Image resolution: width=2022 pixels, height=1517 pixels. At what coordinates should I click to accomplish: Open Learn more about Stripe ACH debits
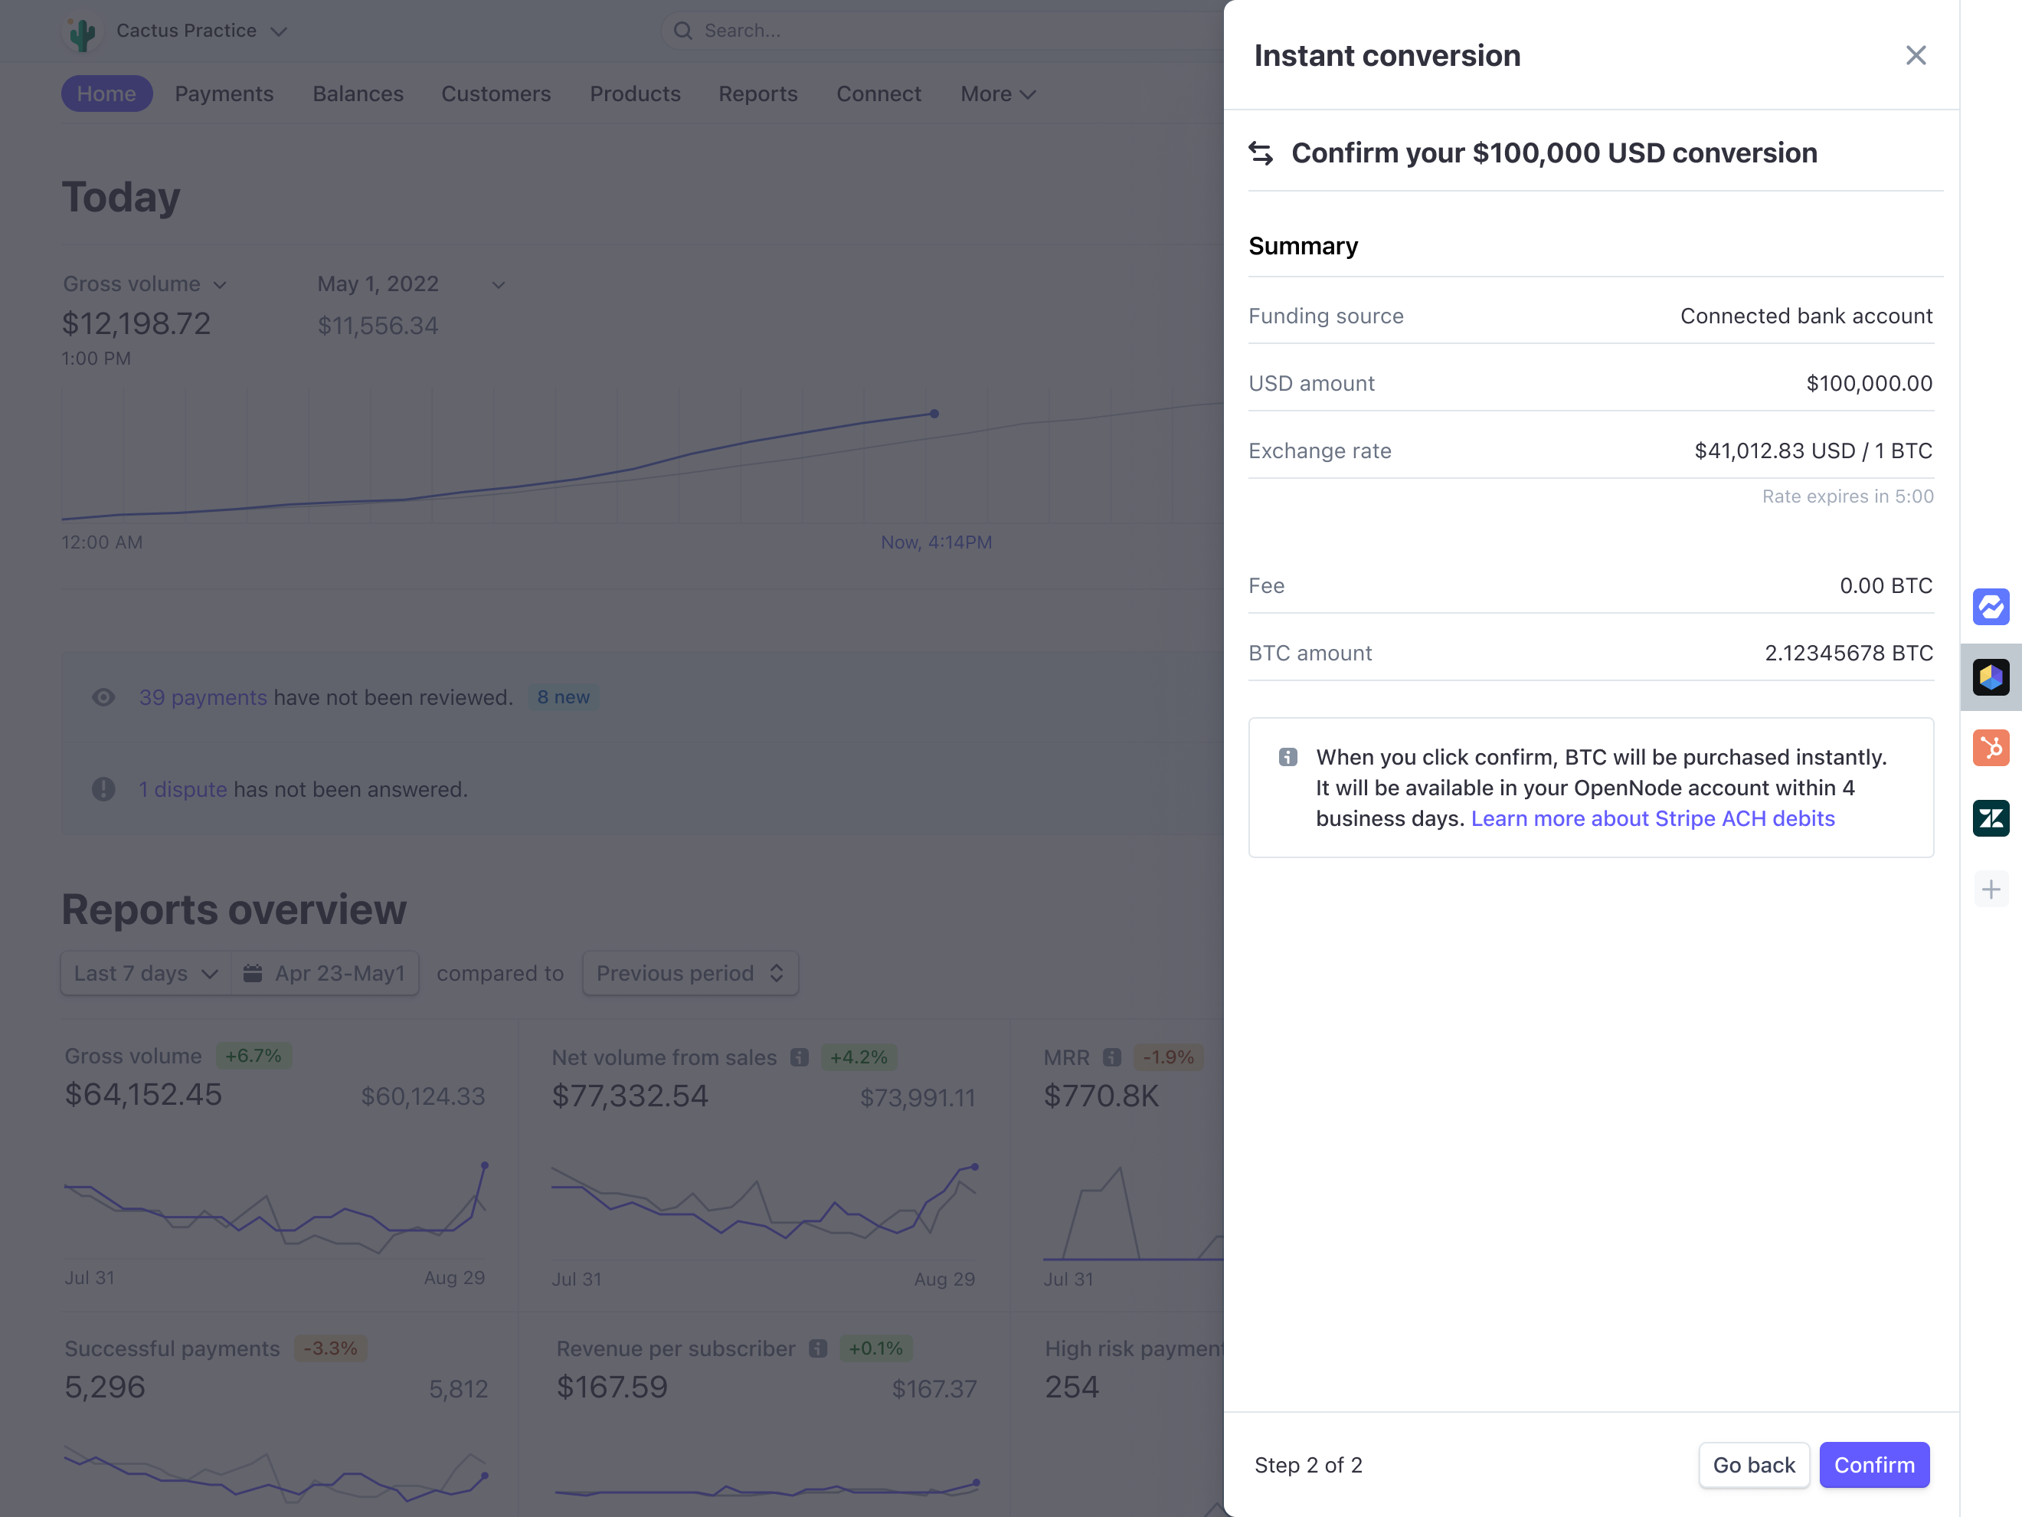coord(1652,818)
